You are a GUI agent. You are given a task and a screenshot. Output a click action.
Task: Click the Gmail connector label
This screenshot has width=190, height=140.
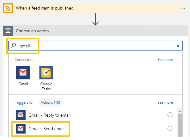tap(23, 84)
